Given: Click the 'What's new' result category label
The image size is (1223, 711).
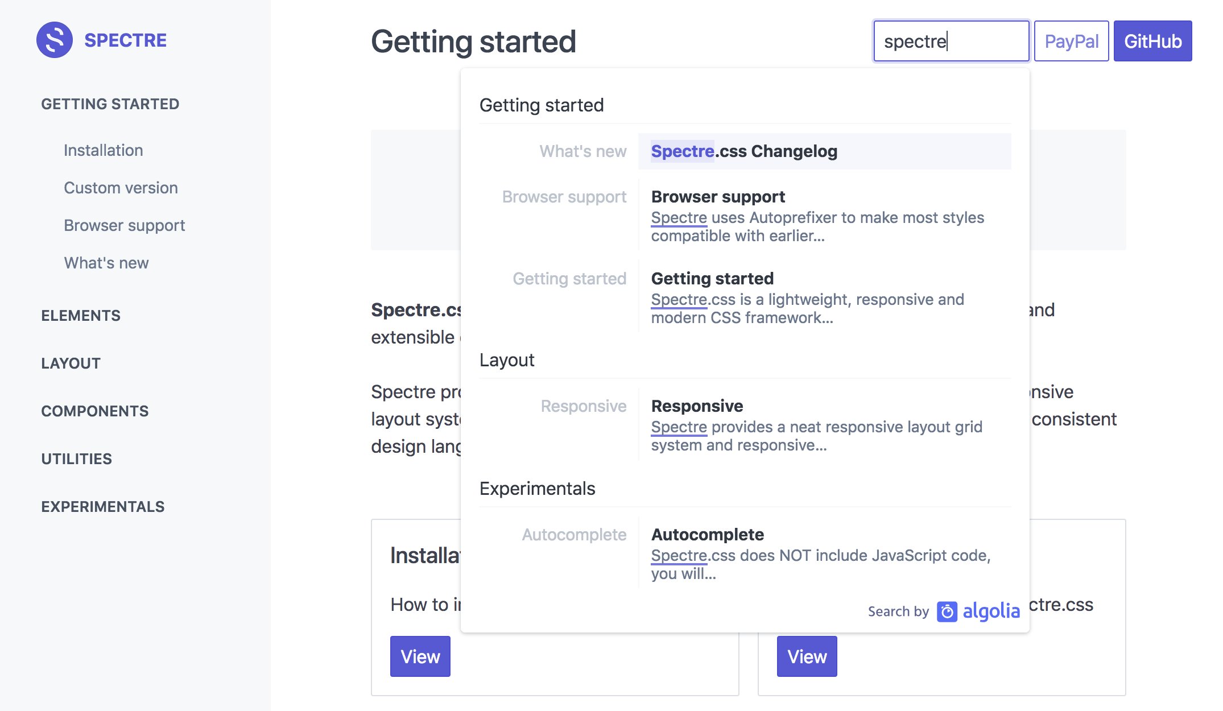Looking at the screenshot, I should [x=583, y=151].
